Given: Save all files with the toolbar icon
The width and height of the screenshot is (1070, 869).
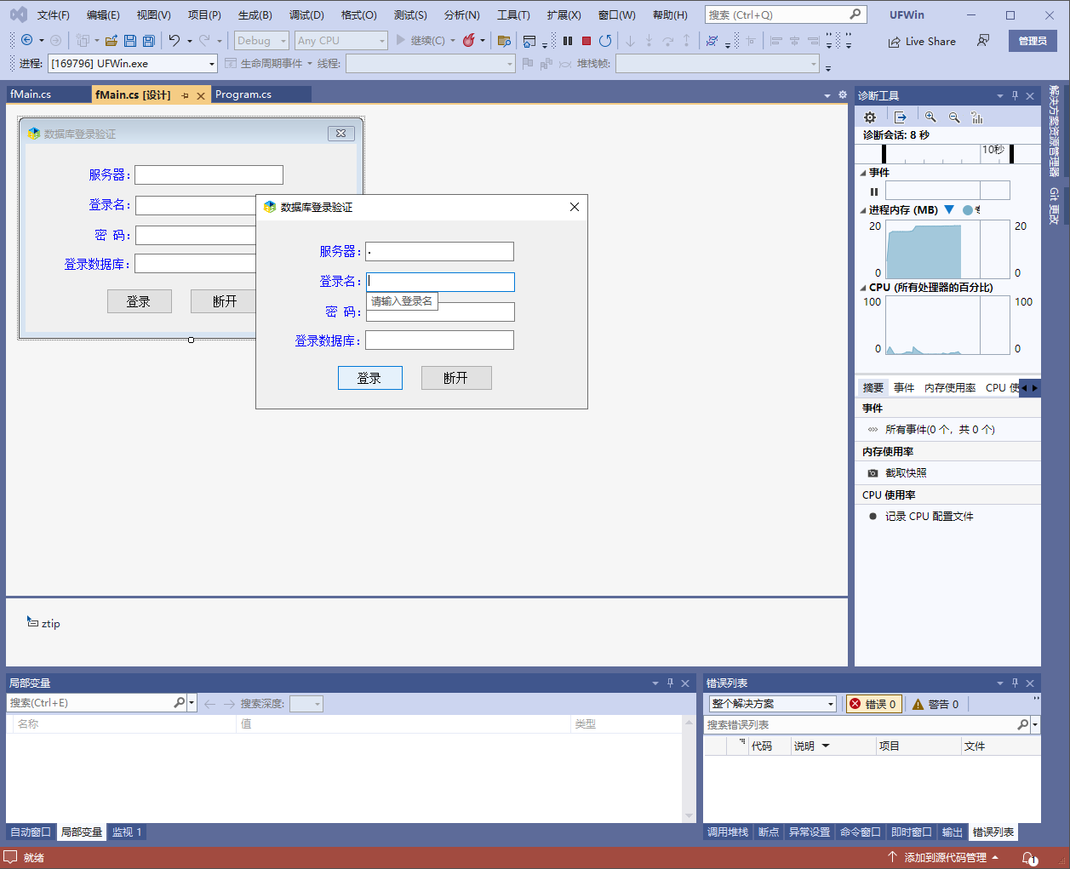Looking at the screenshot, I should tap(149, 41).
